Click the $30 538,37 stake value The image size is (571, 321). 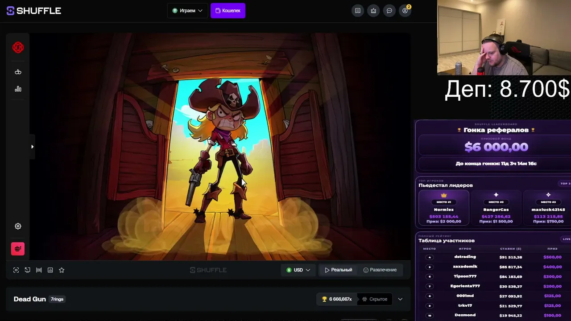coord(511,286)
